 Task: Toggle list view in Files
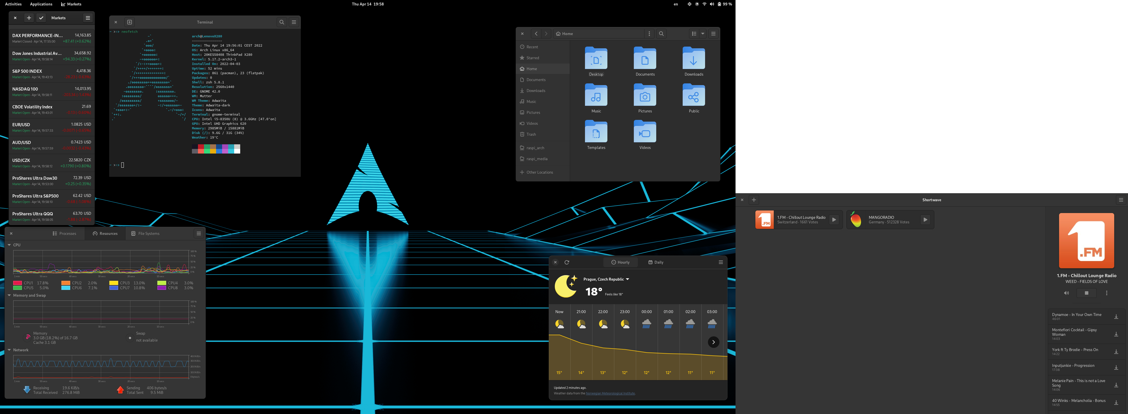(694, 34)
